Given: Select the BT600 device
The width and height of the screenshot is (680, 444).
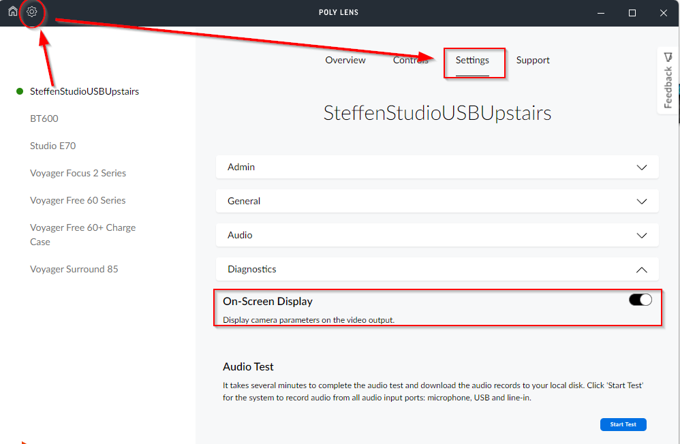Looking at the screenshot, I should point(44,118).
